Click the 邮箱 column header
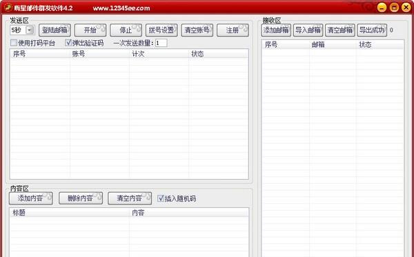The image size is (414, 257). click(x=333, y=44)
